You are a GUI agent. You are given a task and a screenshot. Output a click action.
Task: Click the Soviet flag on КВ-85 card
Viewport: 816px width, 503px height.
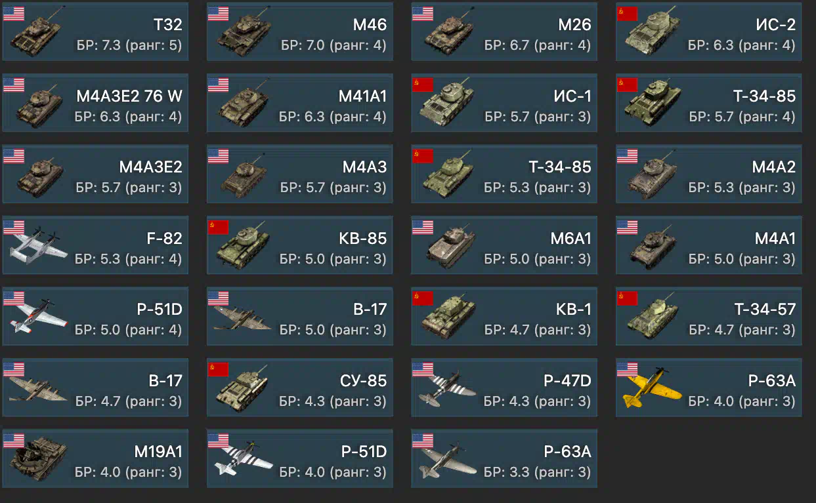(x=218, y=227)
